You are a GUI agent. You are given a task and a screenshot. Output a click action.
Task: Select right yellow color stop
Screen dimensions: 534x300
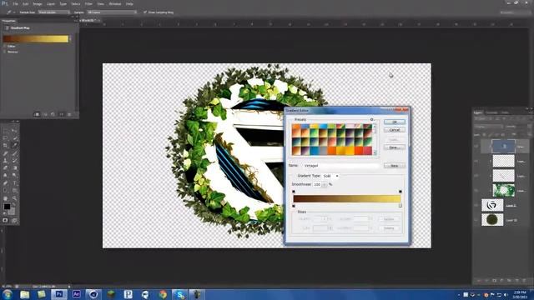click(x=400, y=206)
